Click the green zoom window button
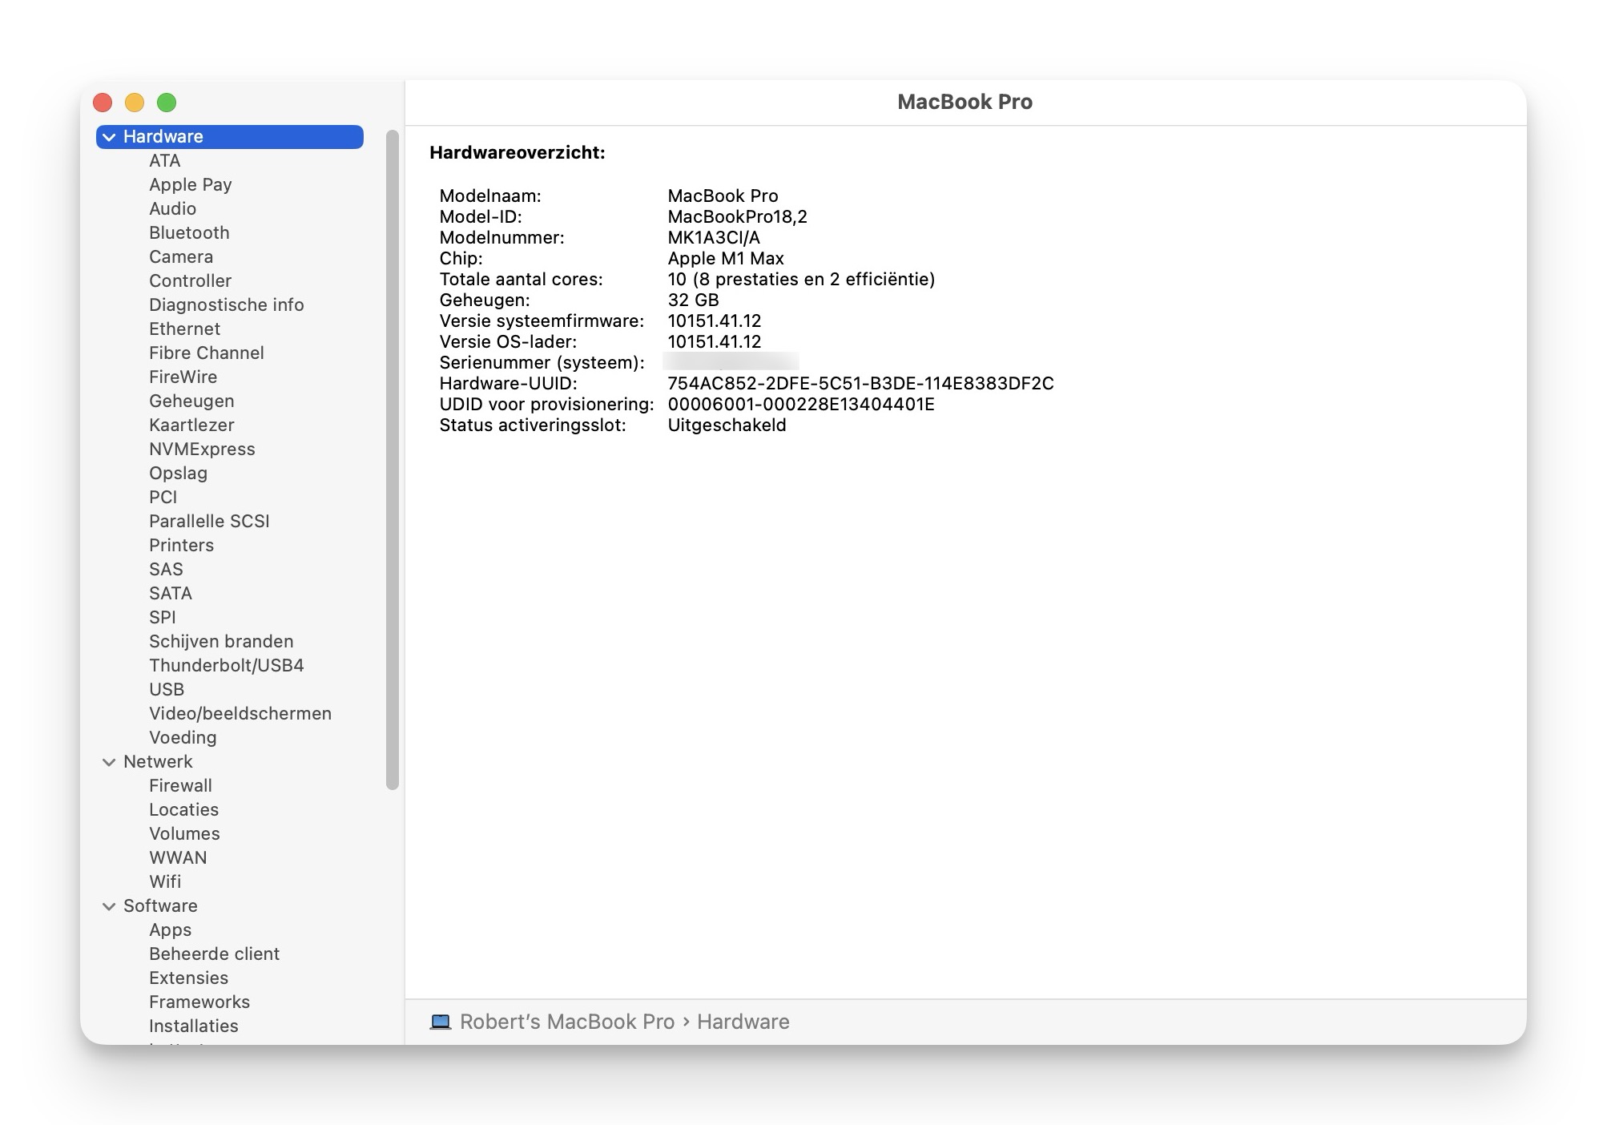 (167, 103)
